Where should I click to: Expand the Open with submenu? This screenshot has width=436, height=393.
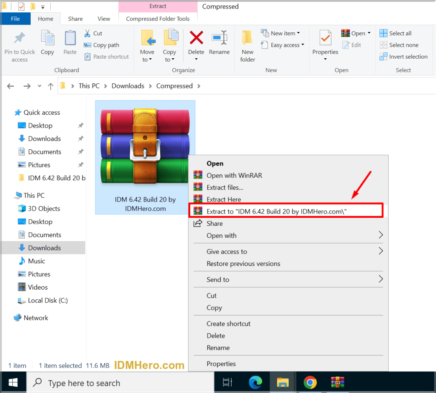pos(288,236)
